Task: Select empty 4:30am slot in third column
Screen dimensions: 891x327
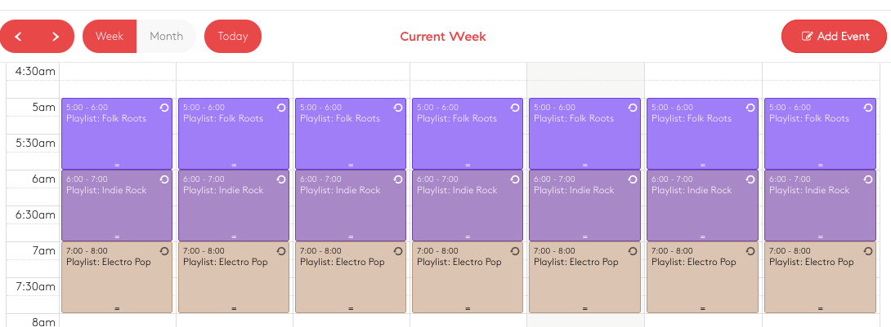Action: coord(351,72)
